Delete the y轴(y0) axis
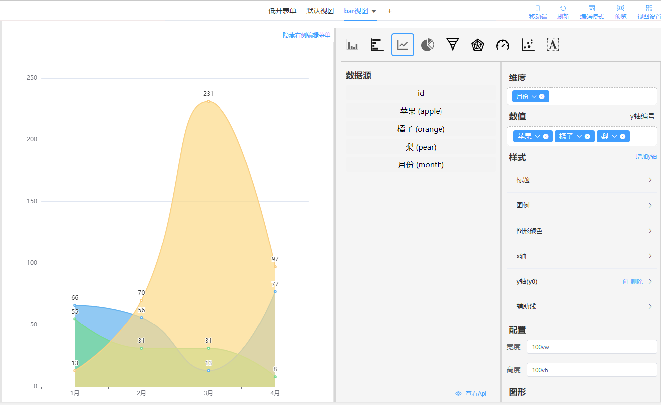Viewport: 661px width, 405px height. [x=633, y=282]
